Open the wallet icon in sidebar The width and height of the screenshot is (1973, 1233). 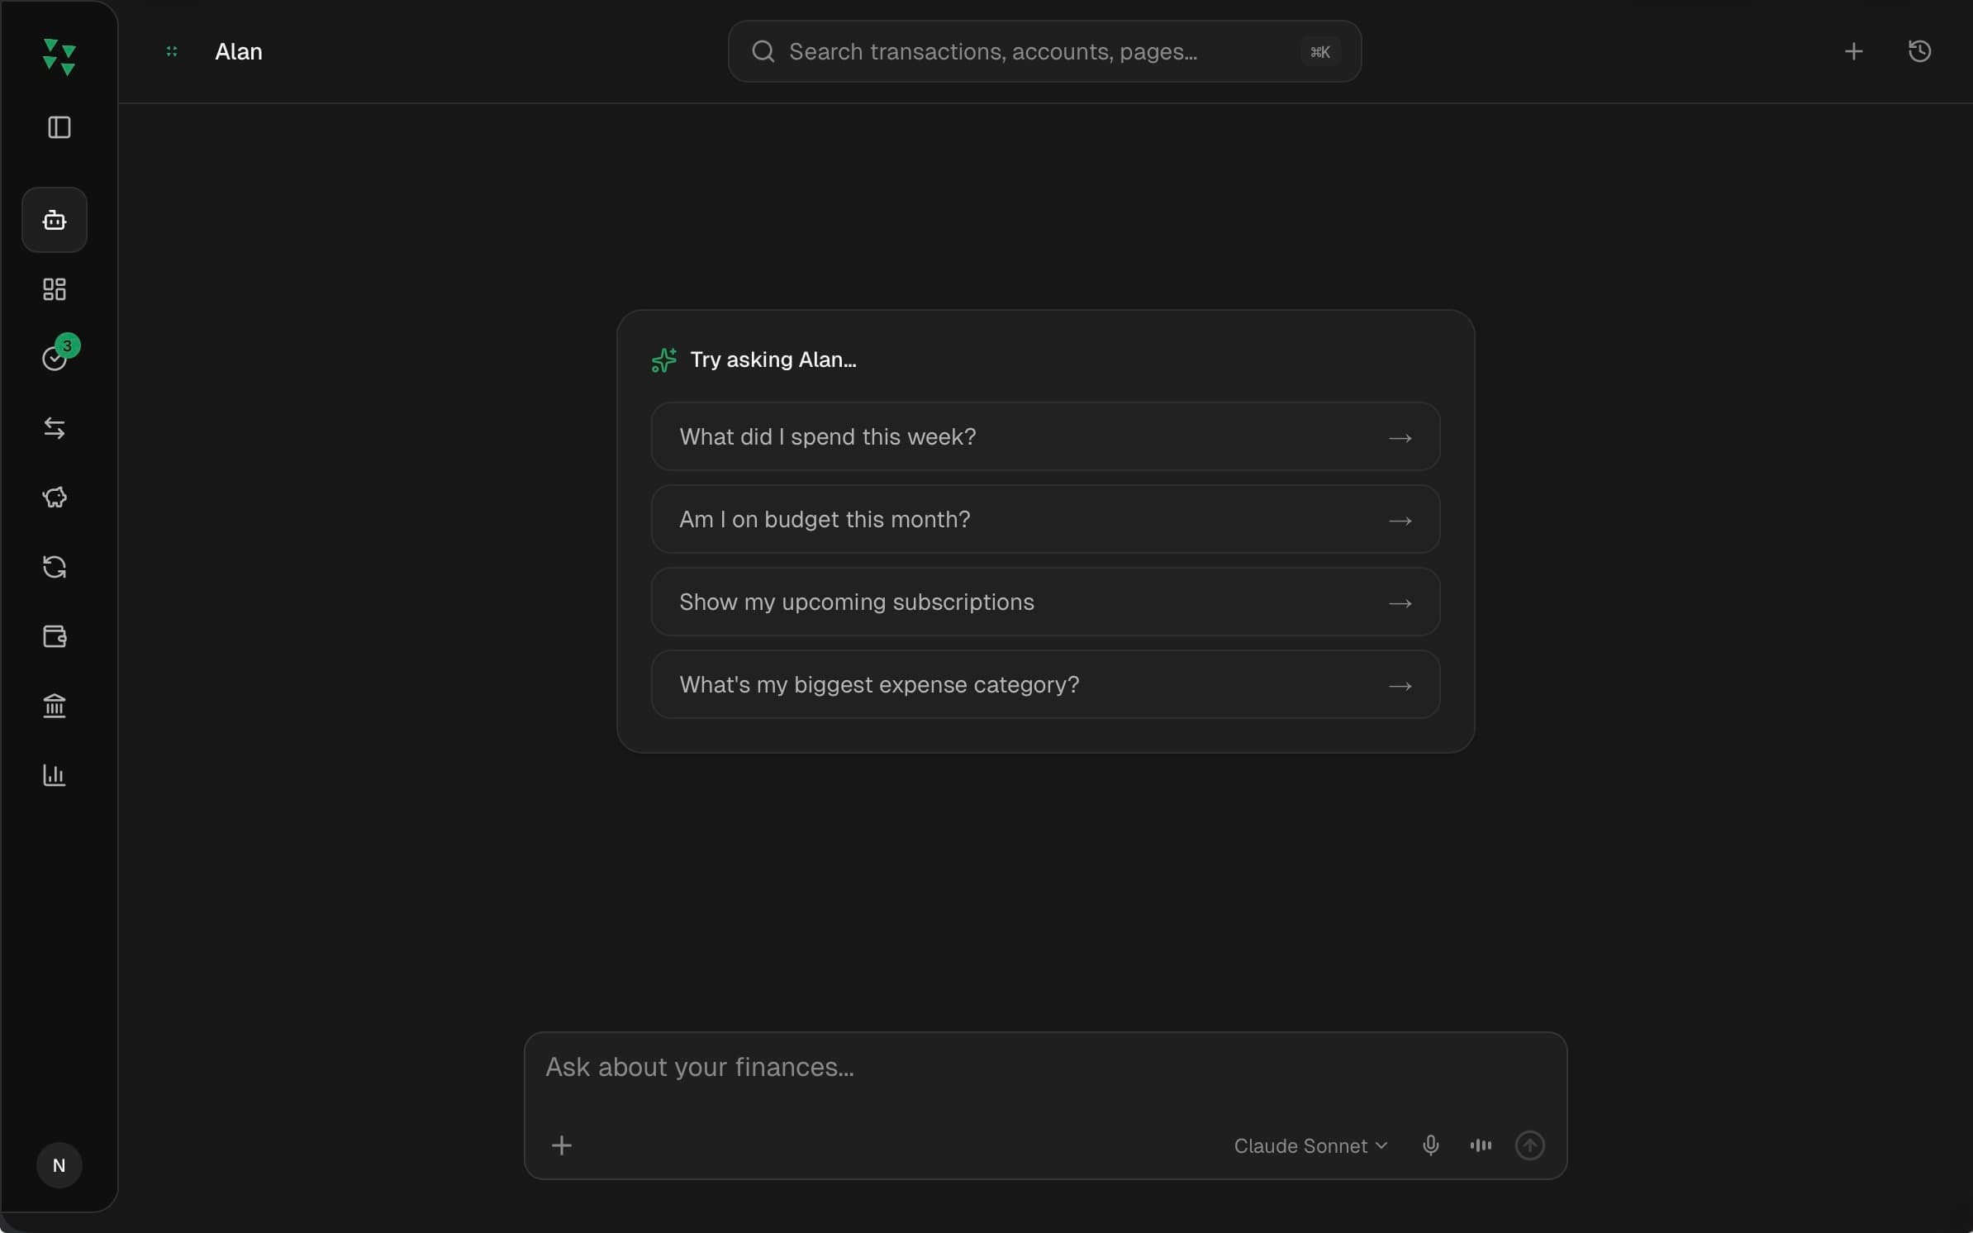(55, 636)
